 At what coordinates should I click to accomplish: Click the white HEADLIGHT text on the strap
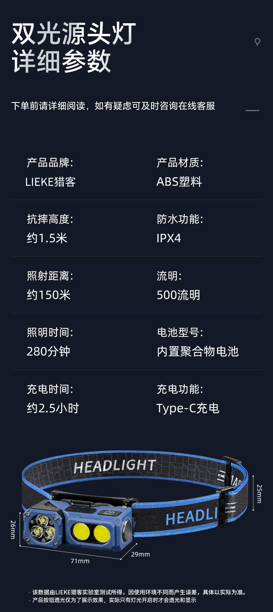pos(115,466)
